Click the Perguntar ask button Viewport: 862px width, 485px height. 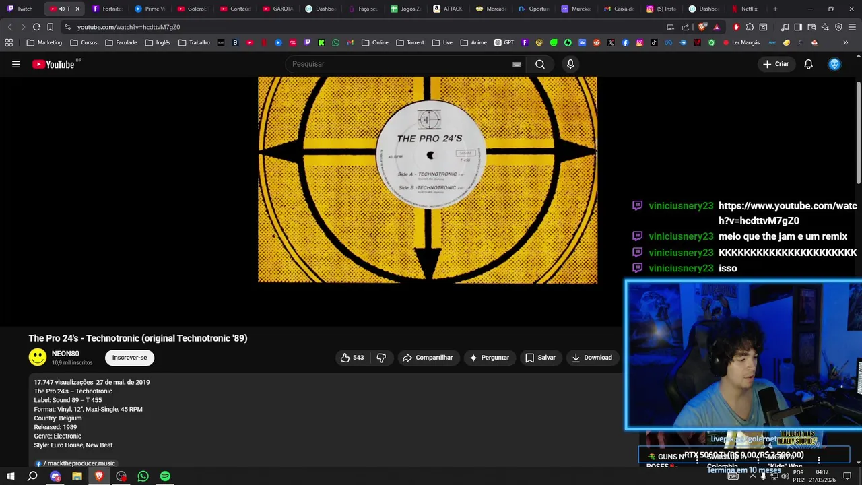point(490,358)
